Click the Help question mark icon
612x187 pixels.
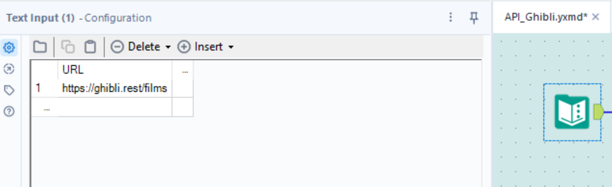(9, 112)
